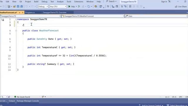Start debugging with the green http play button
The width and height of the screenshot is (188, 106).
(69, 6)
